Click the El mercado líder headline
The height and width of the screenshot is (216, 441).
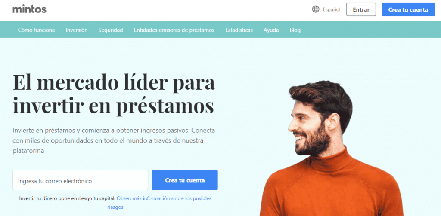point(114,94)
